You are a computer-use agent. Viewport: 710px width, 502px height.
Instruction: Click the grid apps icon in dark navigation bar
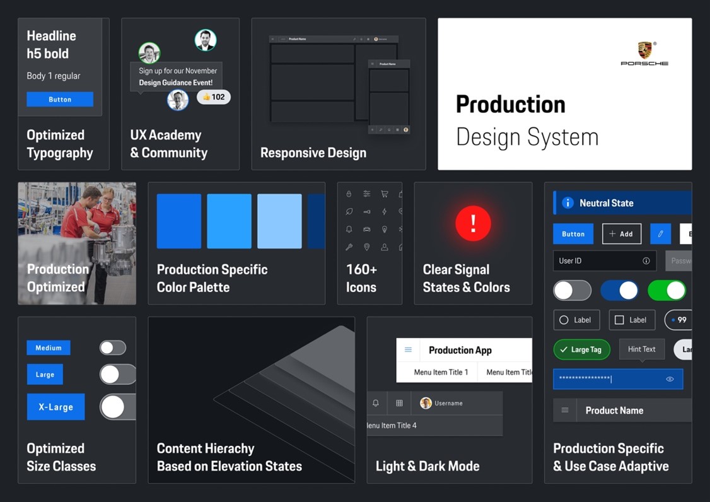tap(399, 403)
